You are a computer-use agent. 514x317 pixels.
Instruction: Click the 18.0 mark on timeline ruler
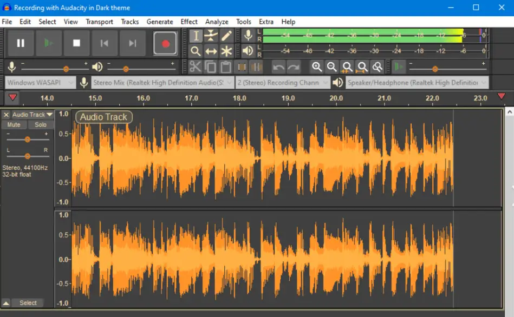[239, 98]
